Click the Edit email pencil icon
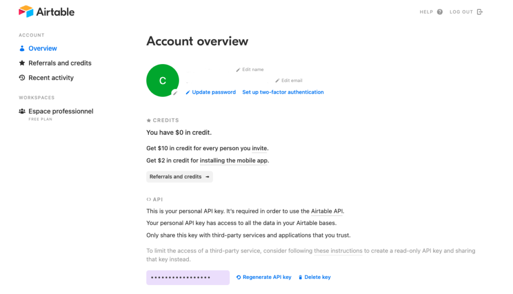The image size is (513, 294). point(278,81)
